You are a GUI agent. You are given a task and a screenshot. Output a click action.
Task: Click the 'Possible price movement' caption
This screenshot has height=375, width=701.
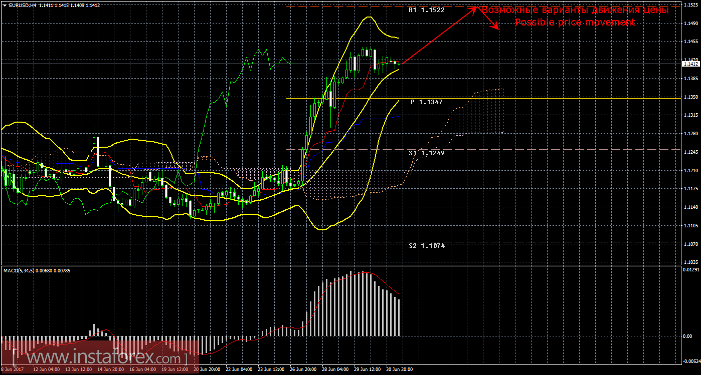pos(575,23)
